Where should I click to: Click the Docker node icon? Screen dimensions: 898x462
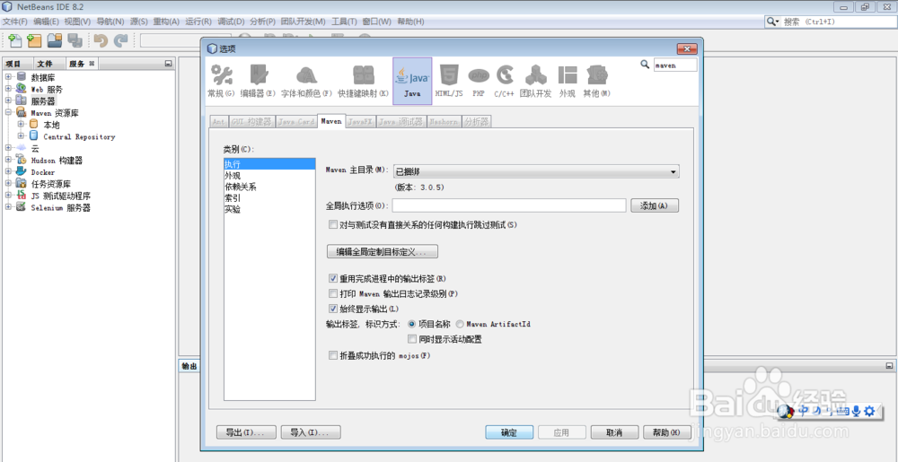[22, 171]
